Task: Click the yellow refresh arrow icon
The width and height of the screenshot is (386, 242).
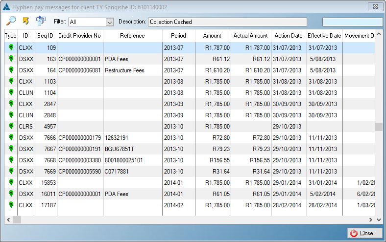Action: click(x=25, y=21)
